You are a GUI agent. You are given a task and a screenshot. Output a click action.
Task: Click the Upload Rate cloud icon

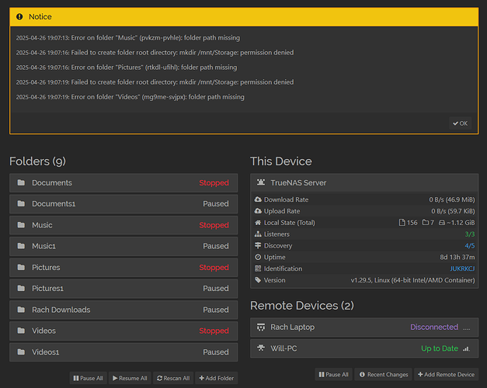[258, 211]
